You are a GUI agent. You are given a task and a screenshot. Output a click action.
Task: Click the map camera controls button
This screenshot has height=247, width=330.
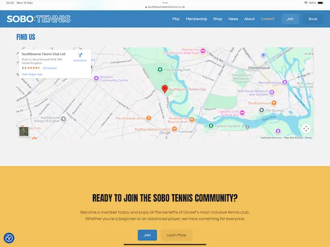[306, 128]
